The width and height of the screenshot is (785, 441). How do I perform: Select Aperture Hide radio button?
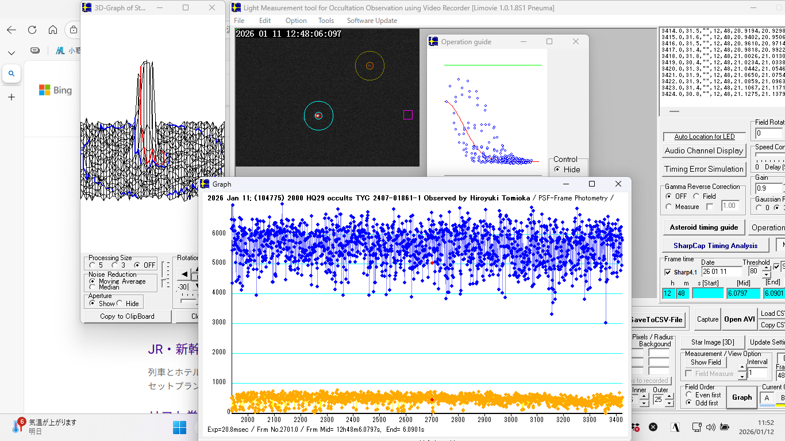[x=120, y=304]
